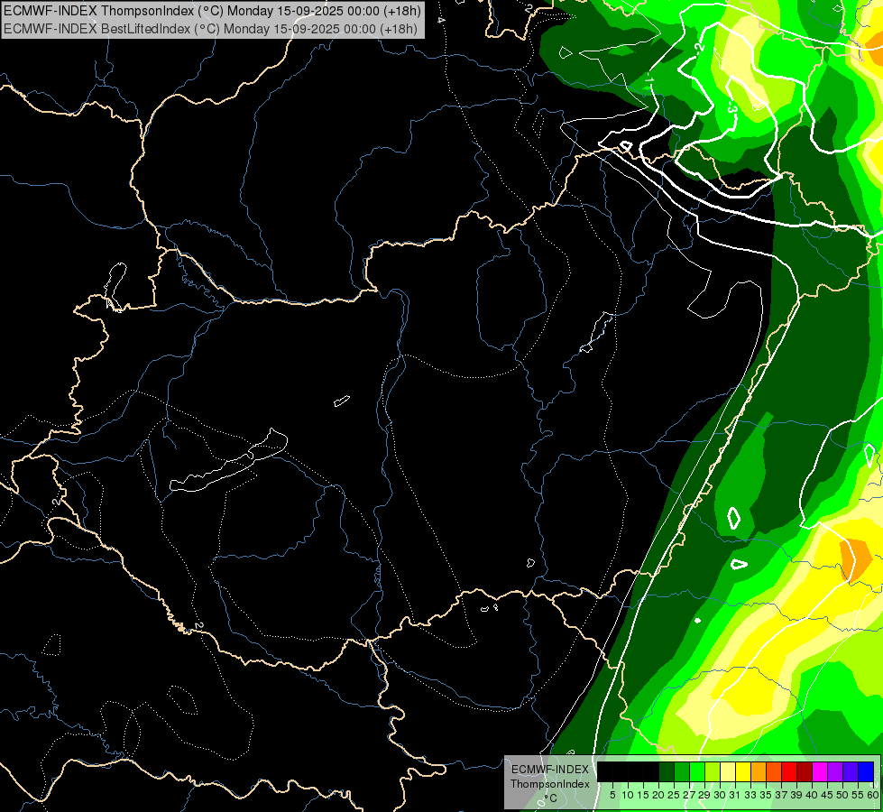Image resolution: width=883 pixels, height=812 pixels.
Task: Click the '°C' unit label in legend
Action: point(551,798)
